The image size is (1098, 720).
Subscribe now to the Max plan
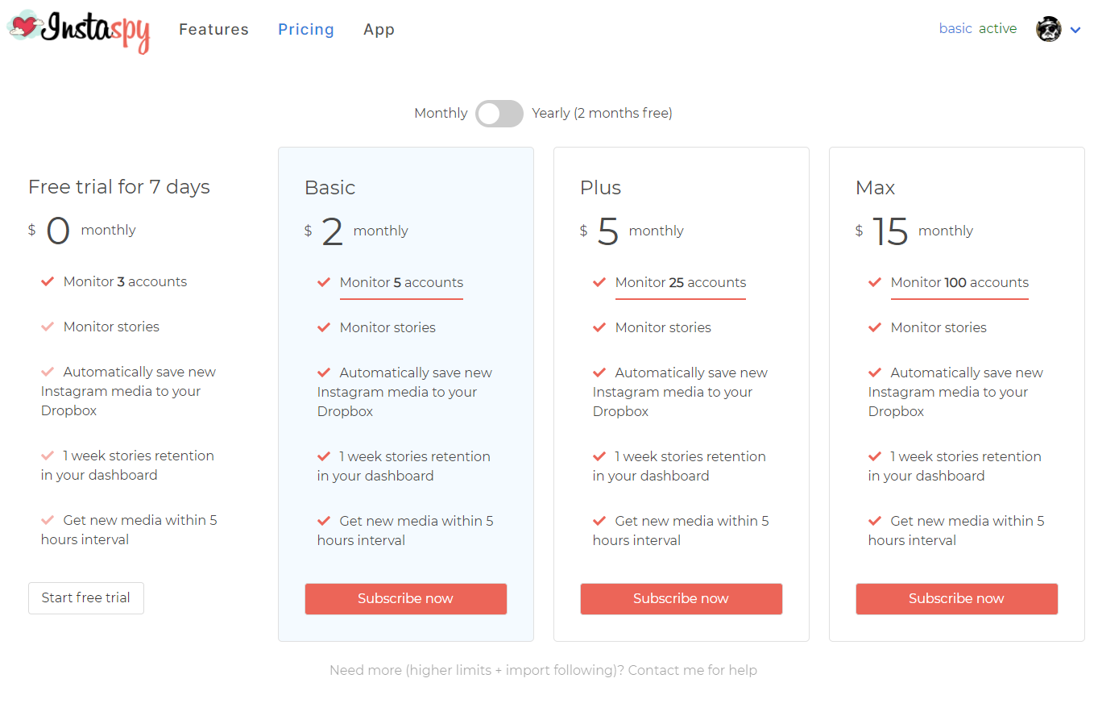click(956, 599)
